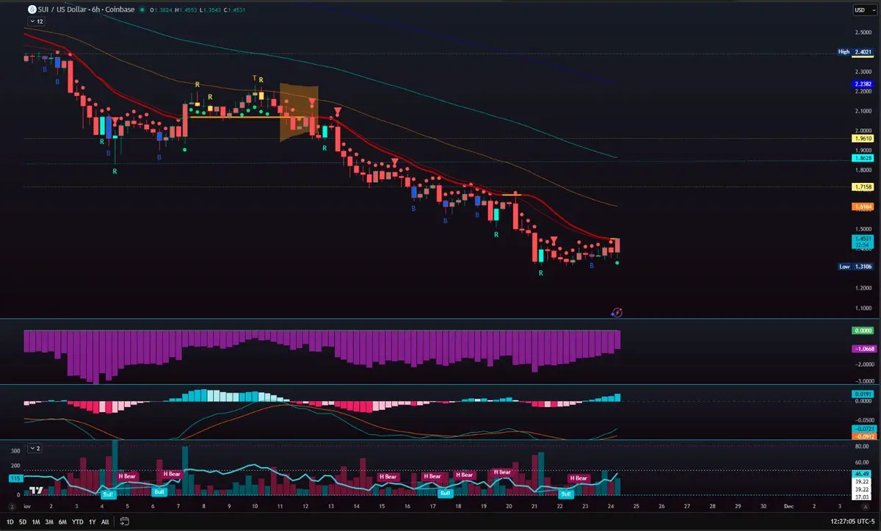Select the YTD date range
This screenshot has width=881, height=531.
click(x=79, y=521)
